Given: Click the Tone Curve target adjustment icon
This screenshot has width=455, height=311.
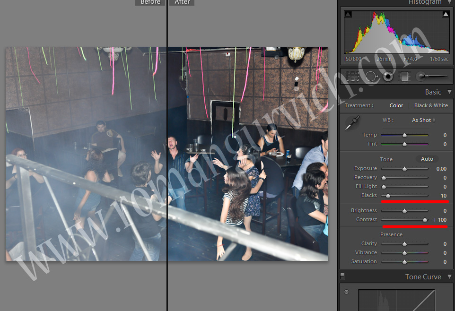Looking at the screenshot, I should [x=346, y=292].
